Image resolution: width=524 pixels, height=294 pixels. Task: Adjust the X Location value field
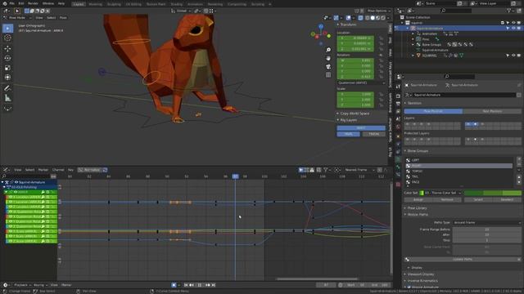pos(355,38)
